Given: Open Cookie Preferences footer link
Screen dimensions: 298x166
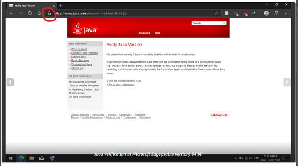Looking at the screenshot, I should point(92,118).
